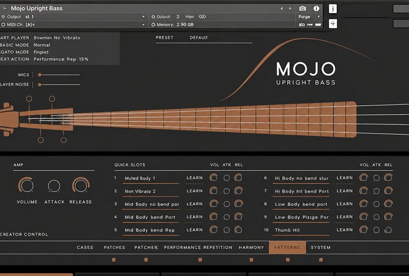Adjust ATK knob for Non Vibrato 2

(226, 191)
